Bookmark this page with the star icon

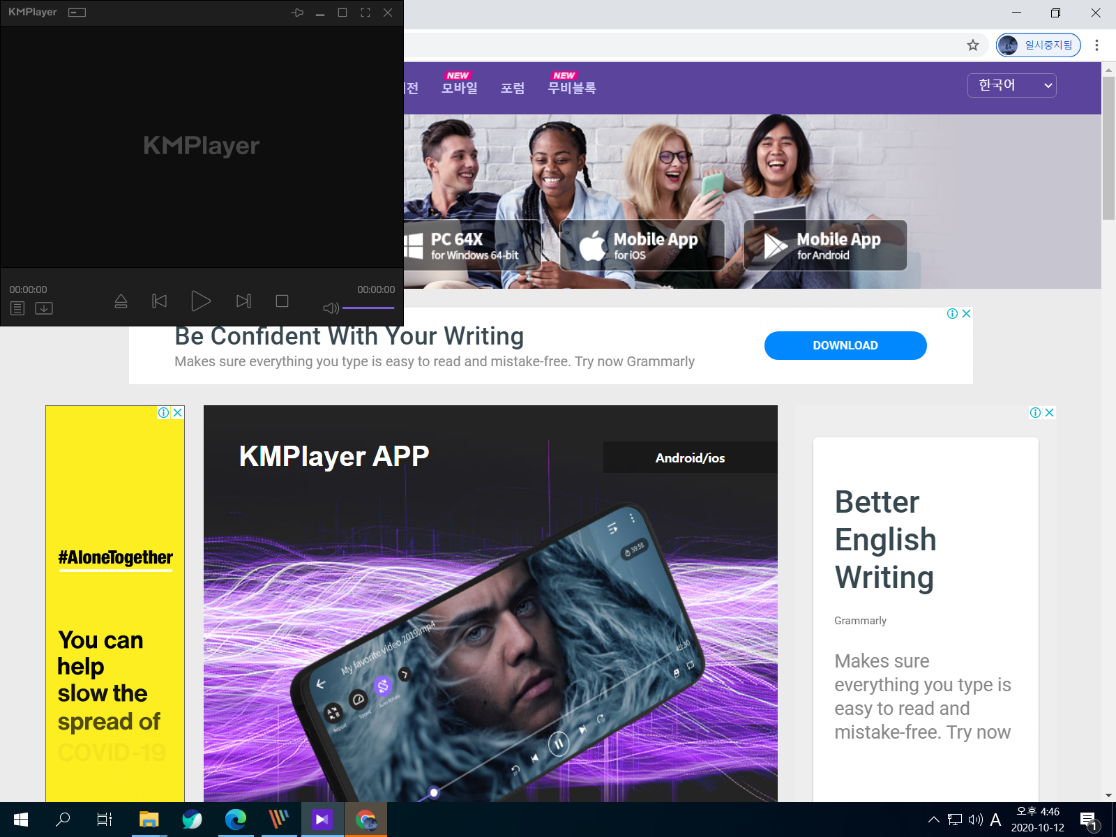(973, 45)
